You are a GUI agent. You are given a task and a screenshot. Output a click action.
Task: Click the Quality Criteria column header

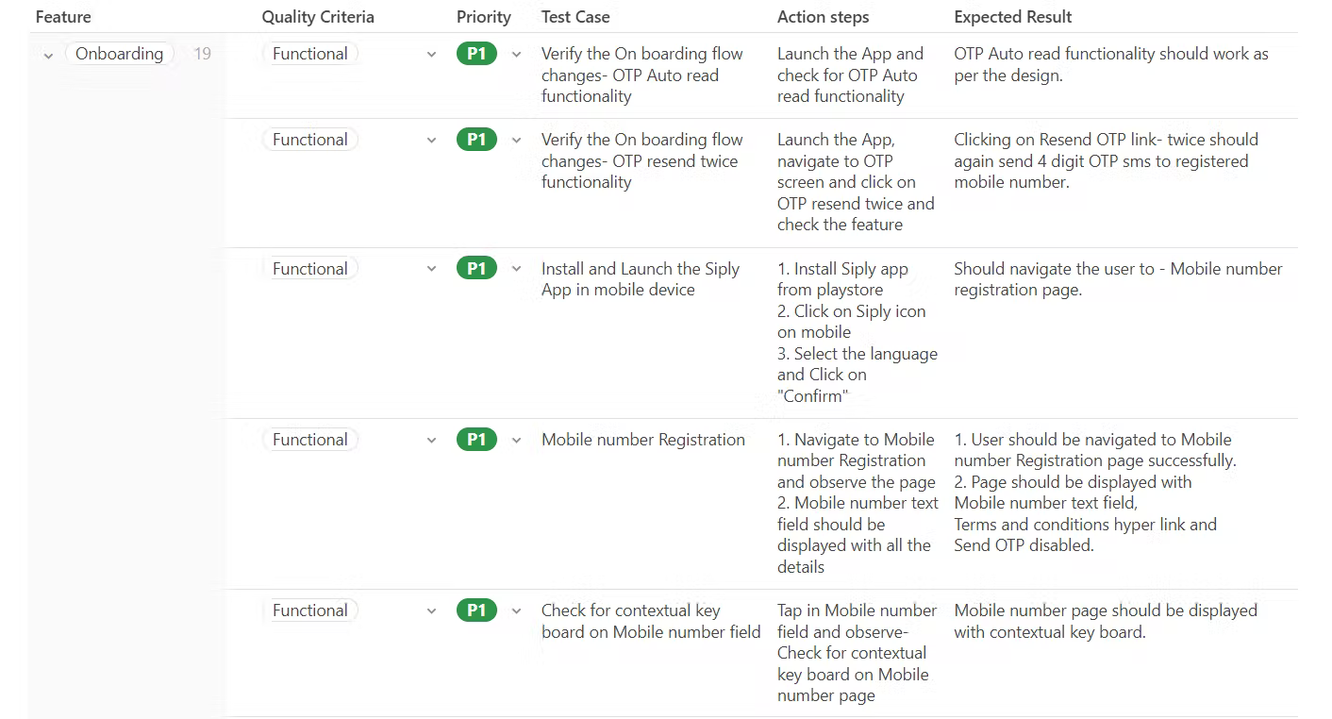(x=318, y=17)
